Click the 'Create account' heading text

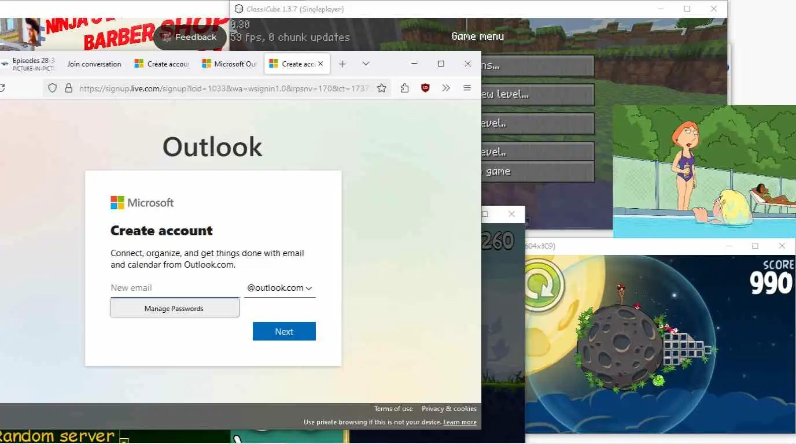(x=161, y=231)
